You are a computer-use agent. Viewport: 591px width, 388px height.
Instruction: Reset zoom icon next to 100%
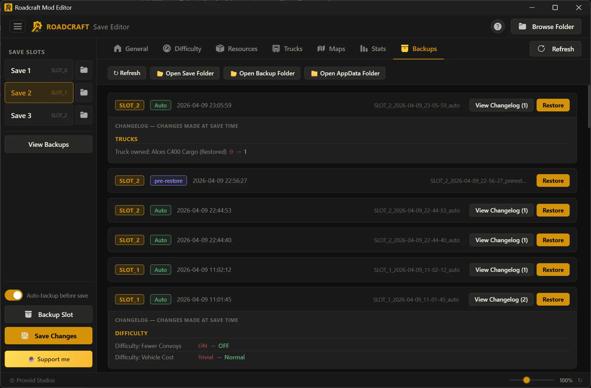(580, 380)
